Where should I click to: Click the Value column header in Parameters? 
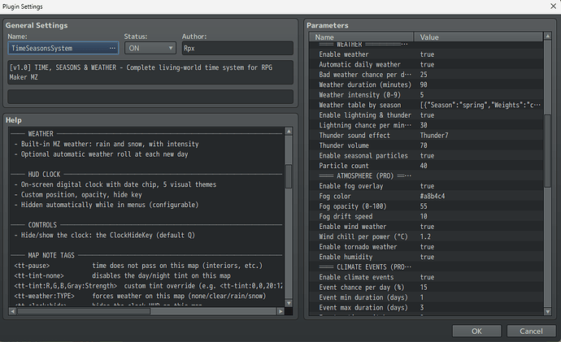tap(478, 37)
